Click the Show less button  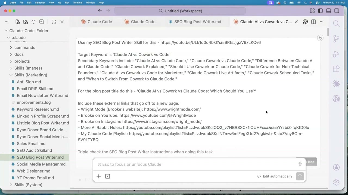coord(306,162)
